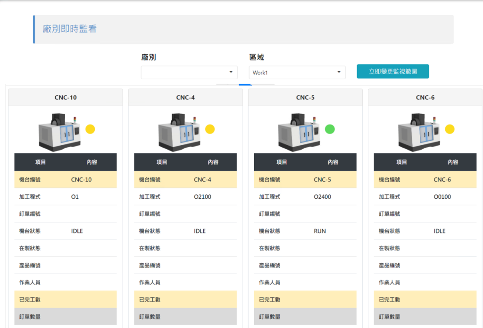Click CNC-5 機台狀態 RUN row
Screen dimensions: 483x328
305,231
